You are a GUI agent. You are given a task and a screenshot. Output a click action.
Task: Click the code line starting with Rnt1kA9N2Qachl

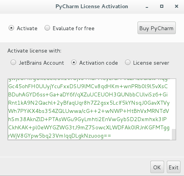[89, 103]
